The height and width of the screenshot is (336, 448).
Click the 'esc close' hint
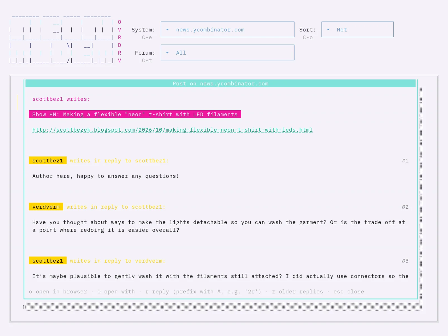[349, 291]
